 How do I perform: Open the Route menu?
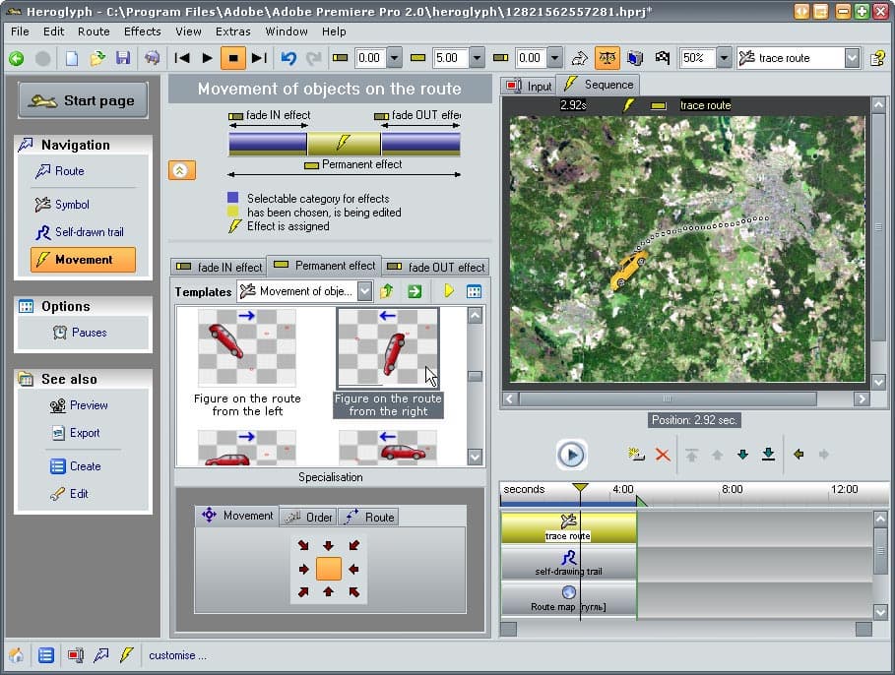94,31
